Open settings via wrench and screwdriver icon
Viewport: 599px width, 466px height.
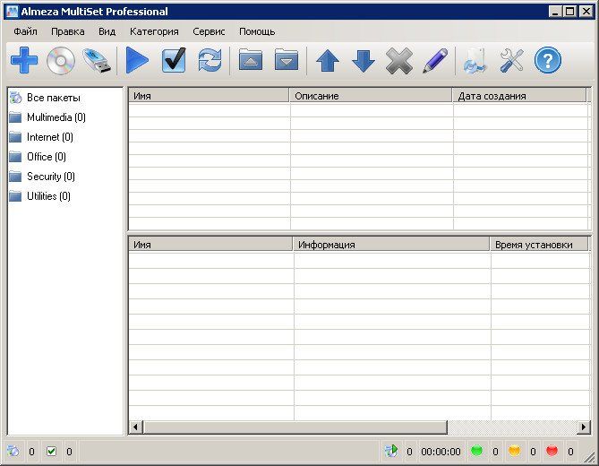click(511, 61)
